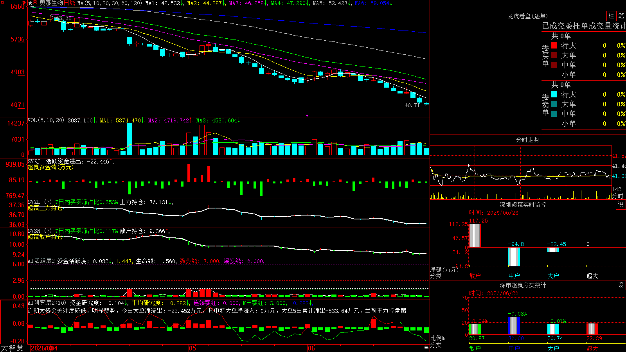Click the AI活跃度2 indicator label
This screenshot has height=352, width=626.
[41, 261]
